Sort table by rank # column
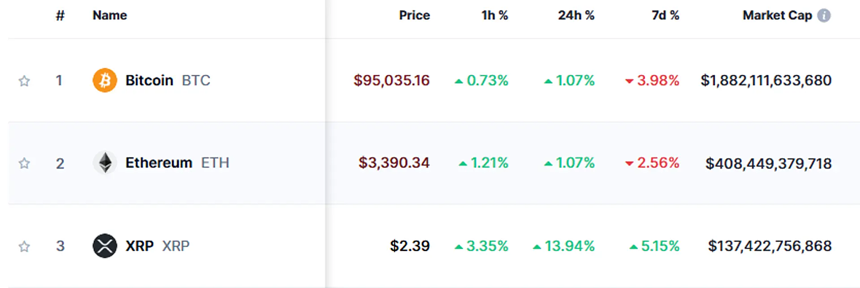Image resolution: width=860 pixels, height=288 pixels. point(60,16)
